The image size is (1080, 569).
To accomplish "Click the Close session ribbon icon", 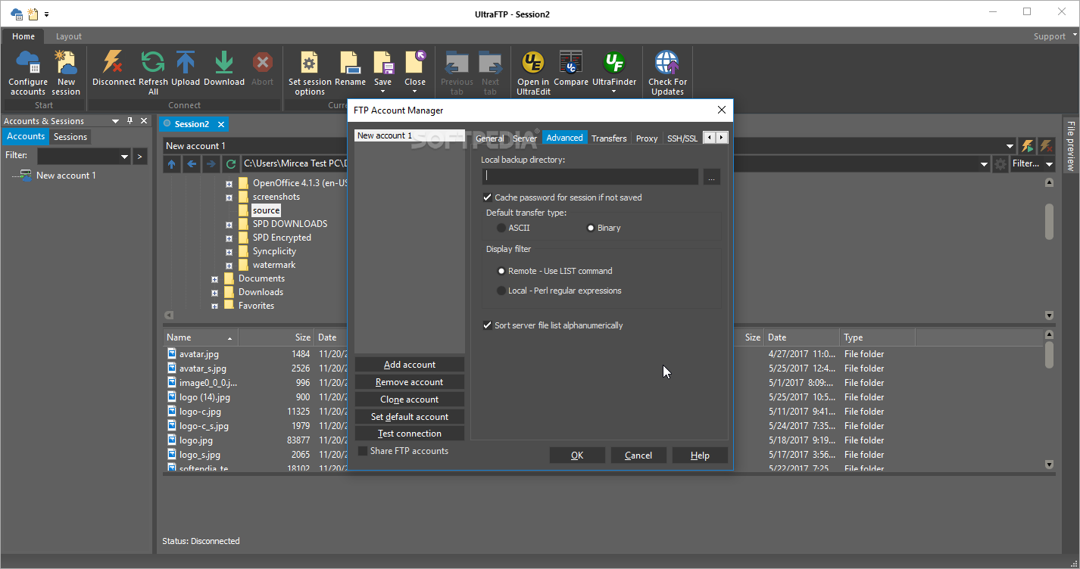I will point(415,63).
